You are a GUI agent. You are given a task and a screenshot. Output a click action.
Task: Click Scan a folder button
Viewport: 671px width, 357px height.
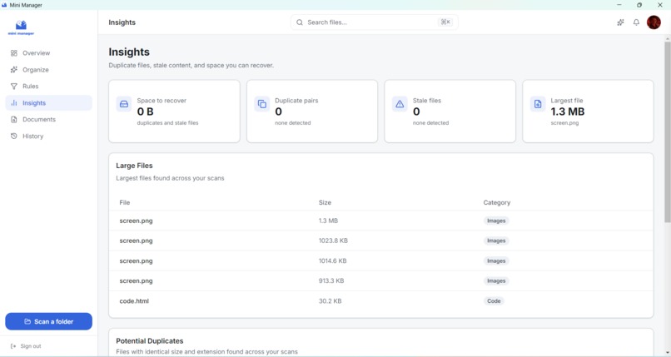[48, 321]
